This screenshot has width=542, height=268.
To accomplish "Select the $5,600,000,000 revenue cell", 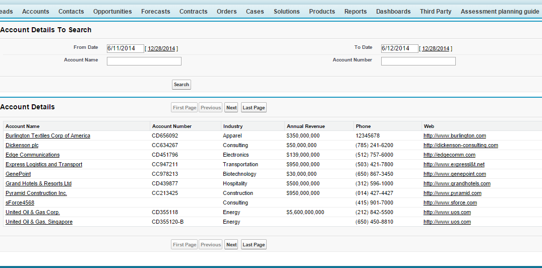I will 305,213.
